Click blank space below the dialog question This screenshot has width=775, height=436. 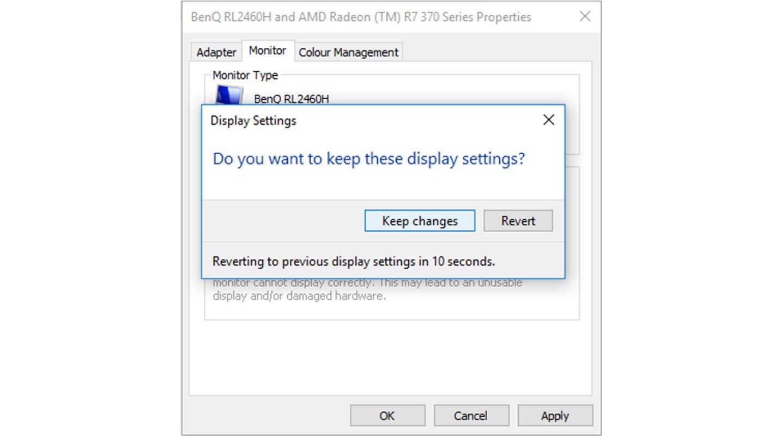tap(383, 185)
